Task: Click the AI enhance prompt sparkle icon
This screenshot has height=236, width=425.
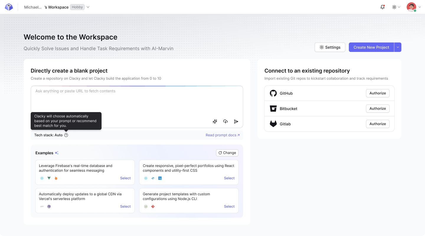Action: coord(215,122)
